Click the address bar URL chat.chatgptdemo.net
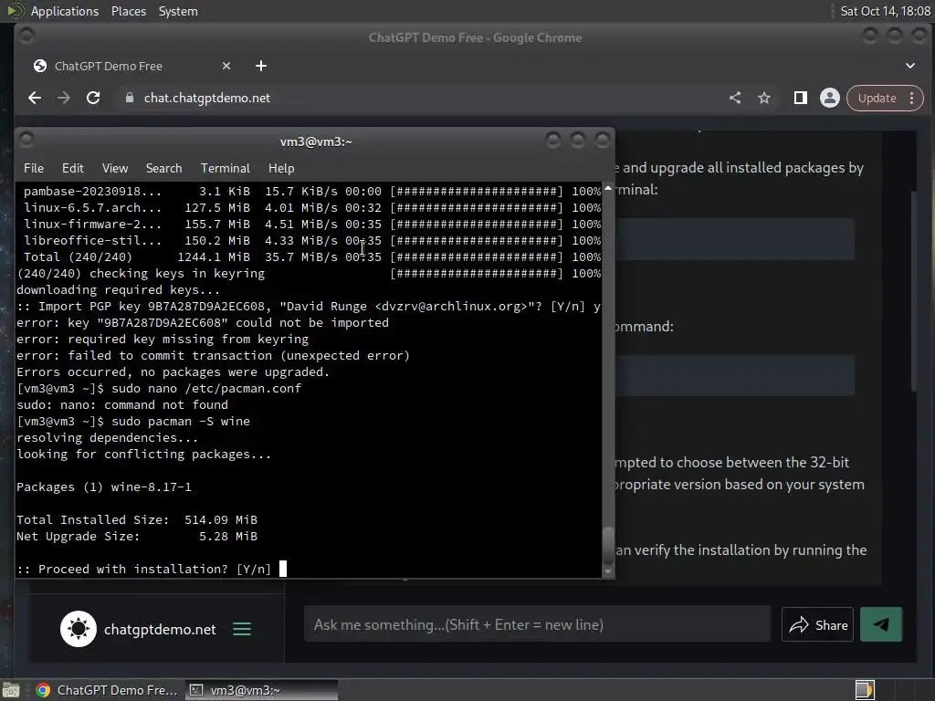Screen dimensions: 935x701 tap(207, 98)
